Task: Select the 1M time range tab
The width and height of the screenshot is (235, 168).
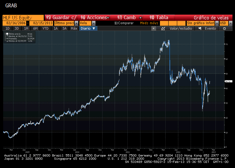Action: pyautogui.click(x=26, y=28)
